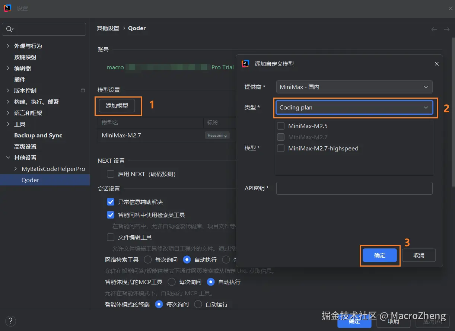Viewport: 455px width, 331px height.
Task: Open 按键映射 settings page
Action: (x=25, y=57)
